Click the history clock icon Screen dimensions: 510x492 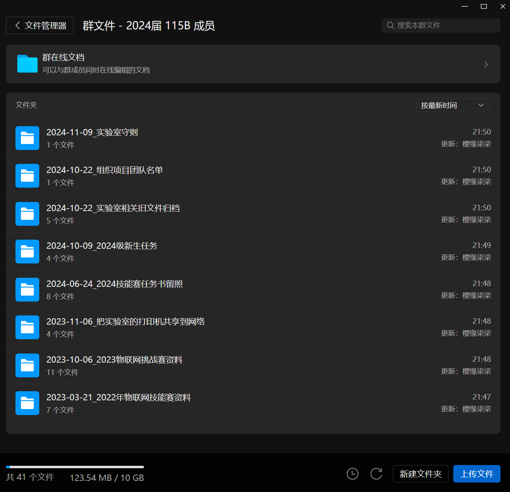tap(352, 474)
